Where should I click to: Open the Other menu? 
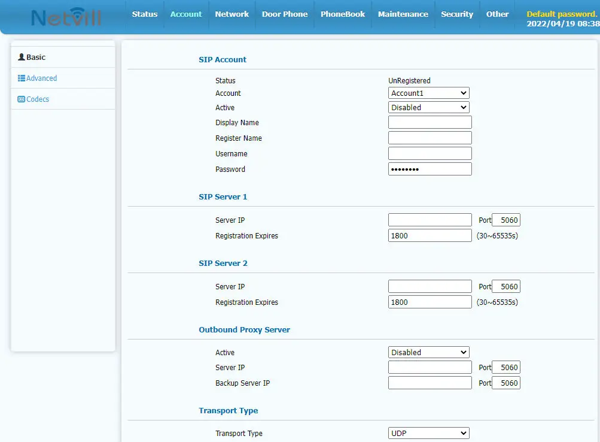498,14
